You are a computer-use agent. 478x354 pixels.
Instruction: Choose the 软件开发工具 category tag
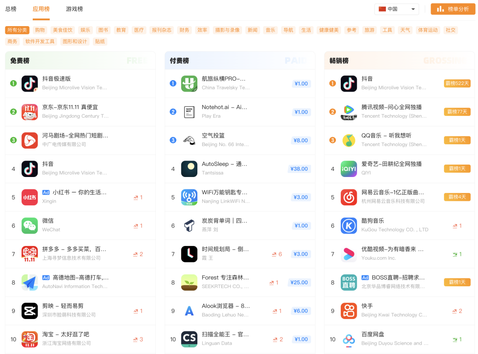click(40, 42)
